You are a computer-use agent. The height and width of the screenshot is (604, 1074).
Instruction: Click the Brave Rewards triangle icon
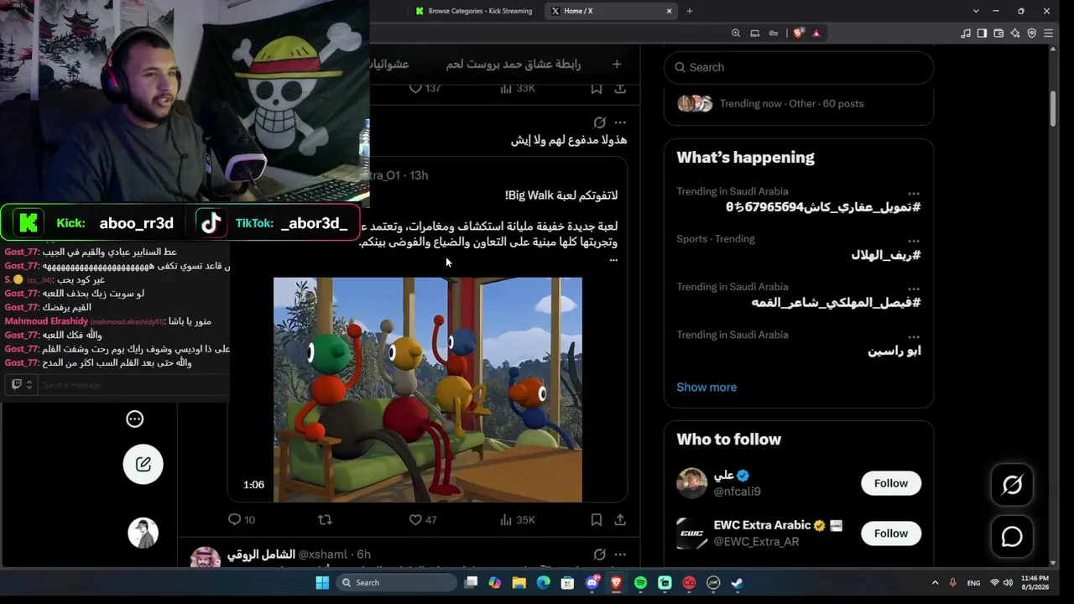coord(816,34)
